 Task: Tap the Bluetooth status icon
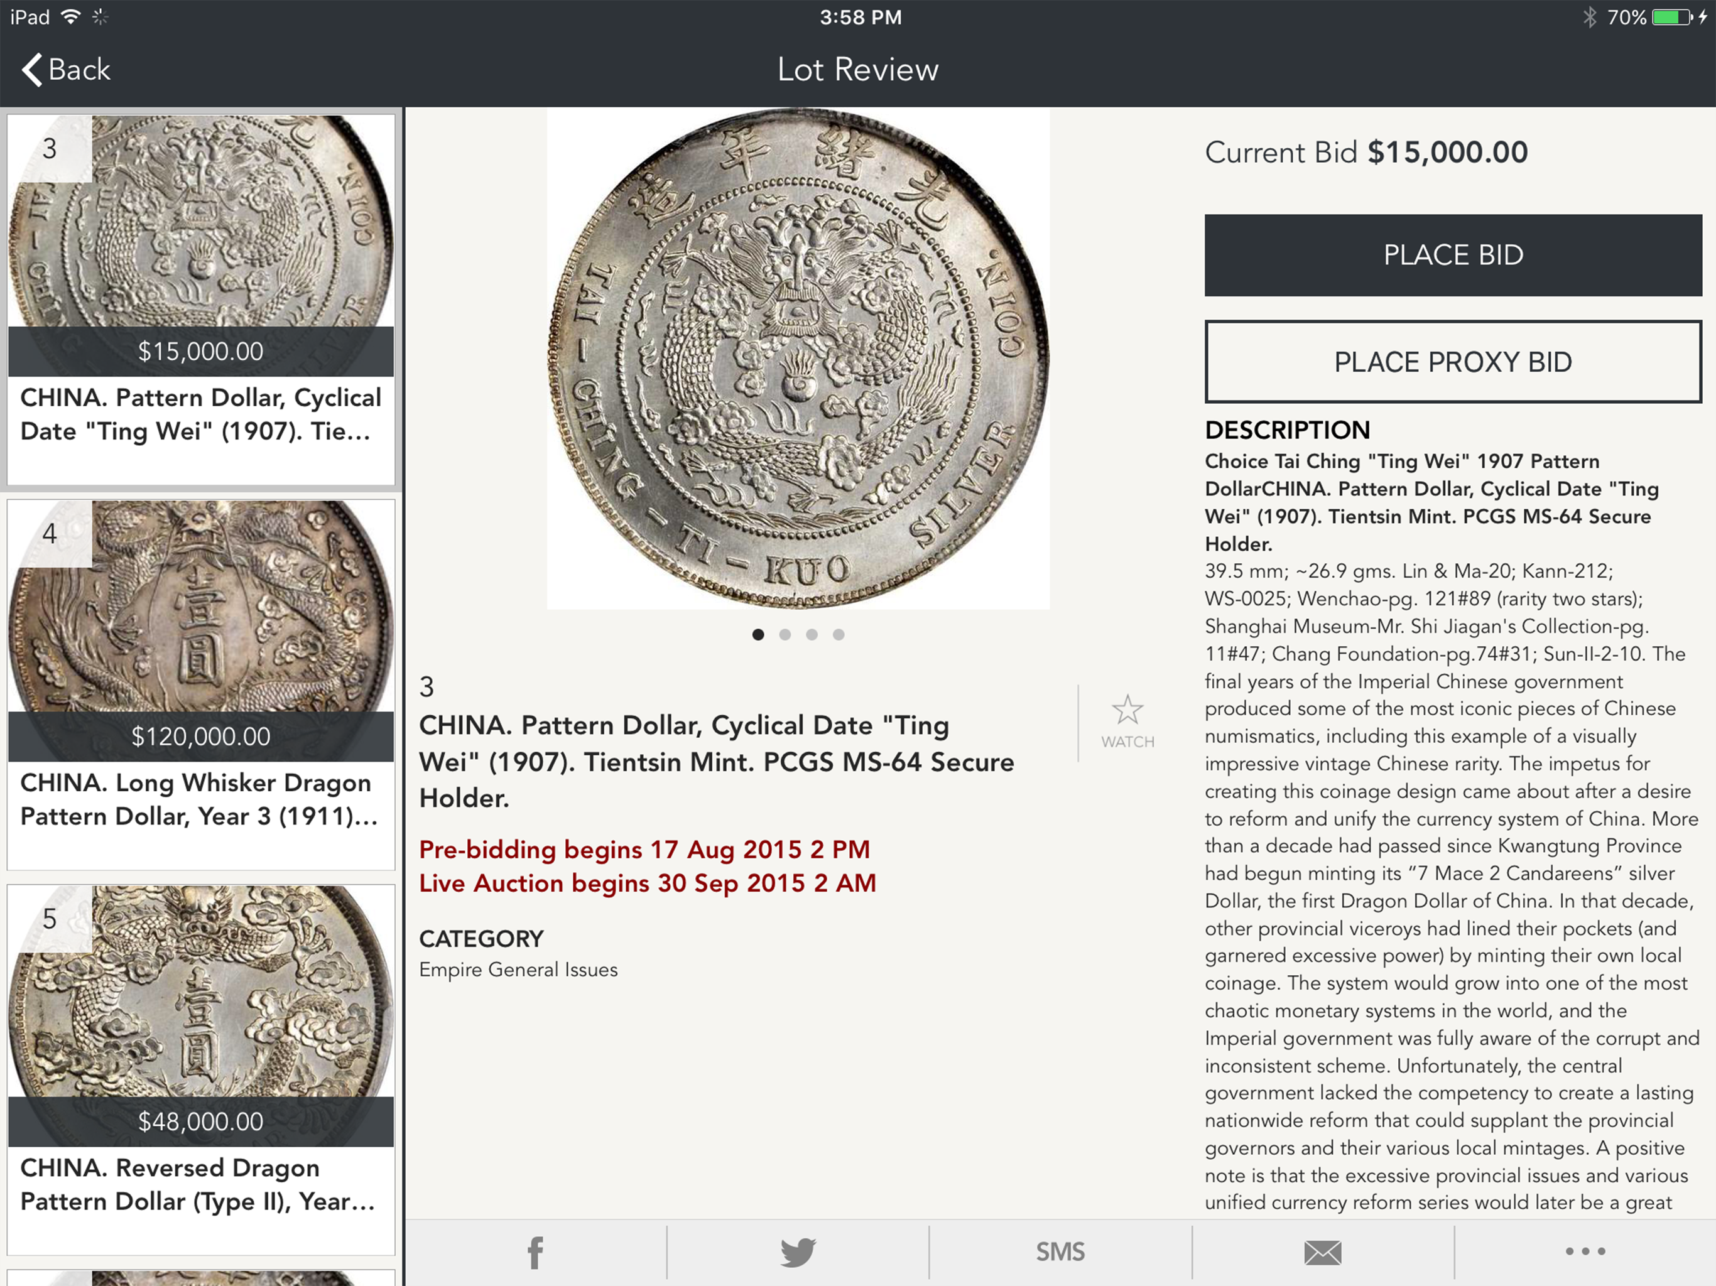[x=1588, y=17]
